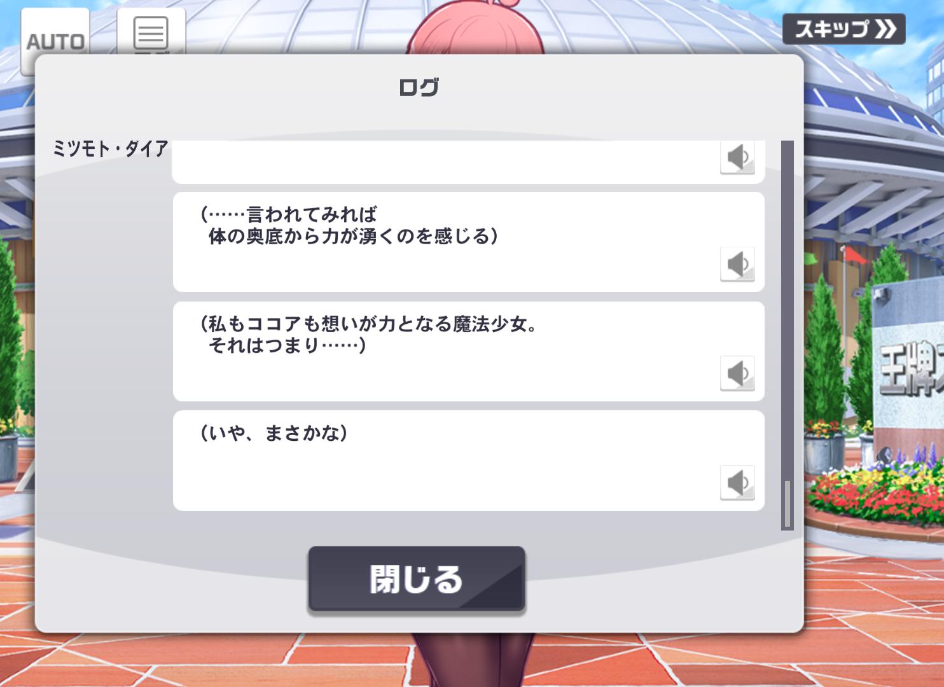This screenshot has height=687, width=944.
Task: Click the partially visible top log entry
Action: tap(468, 162)
